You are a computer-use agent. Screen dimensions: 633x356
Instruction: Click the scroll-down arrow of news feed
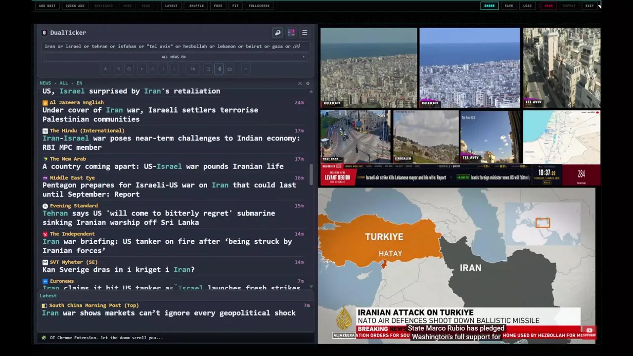[311, 287]
